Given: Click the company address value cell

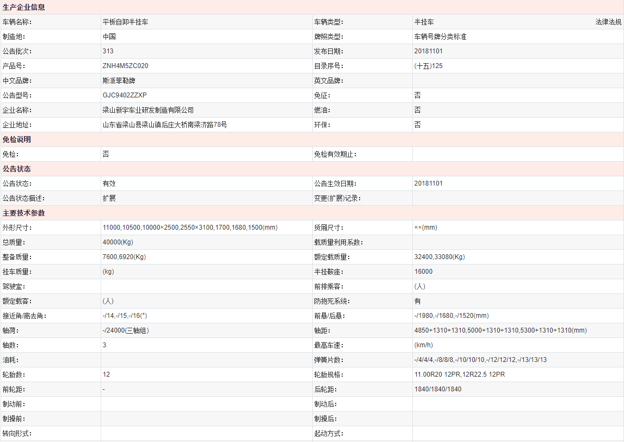Looking at the screenshot, I should [165, 125].
